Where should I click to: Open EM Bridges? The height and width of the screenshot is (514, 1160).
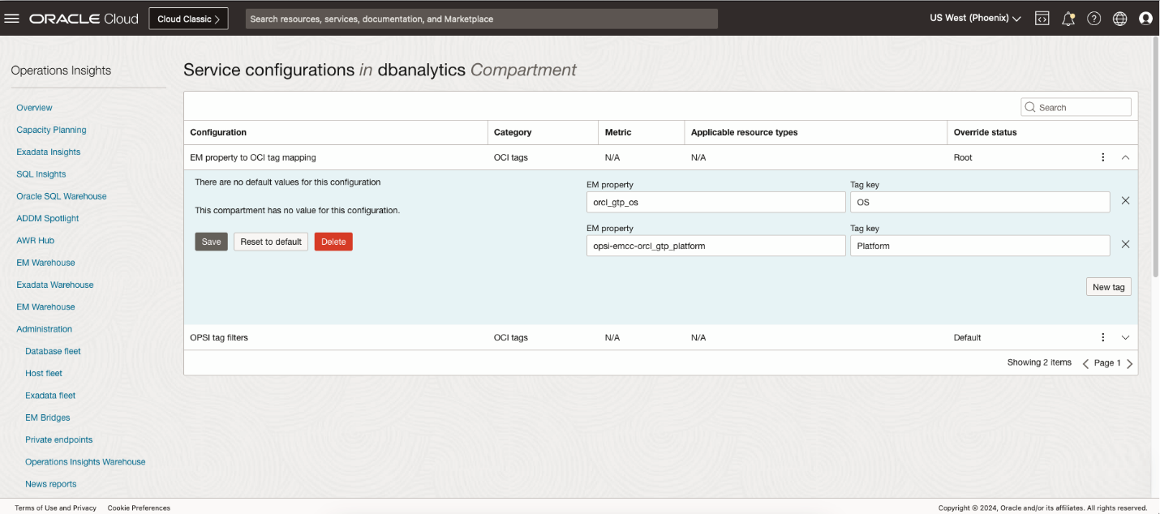[48, 418]
